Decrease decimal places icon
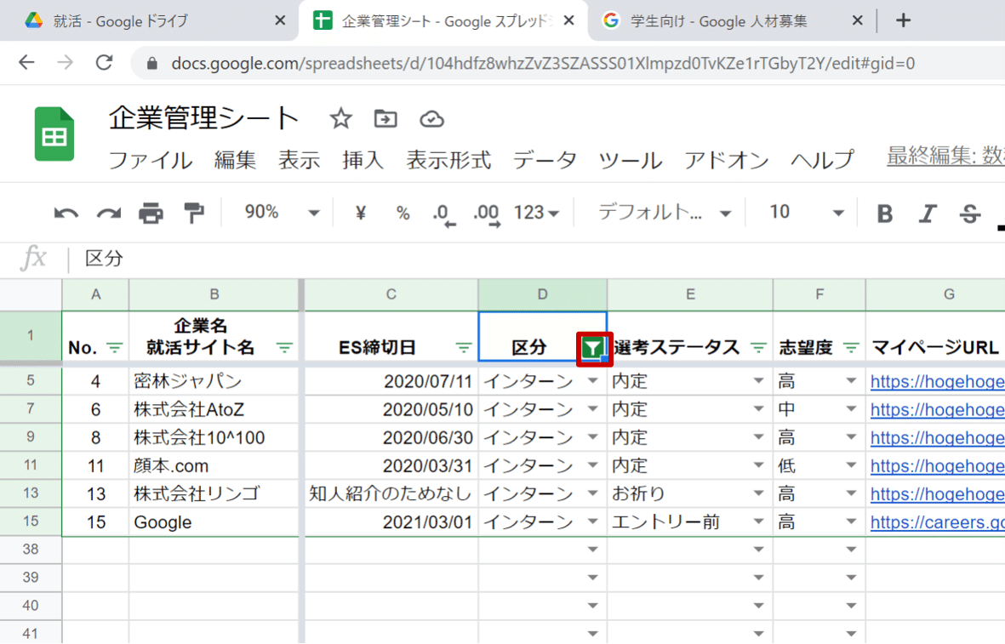The width and height of the screenshot is (1005, 644). pyautogui.click(x=443, y=214)
